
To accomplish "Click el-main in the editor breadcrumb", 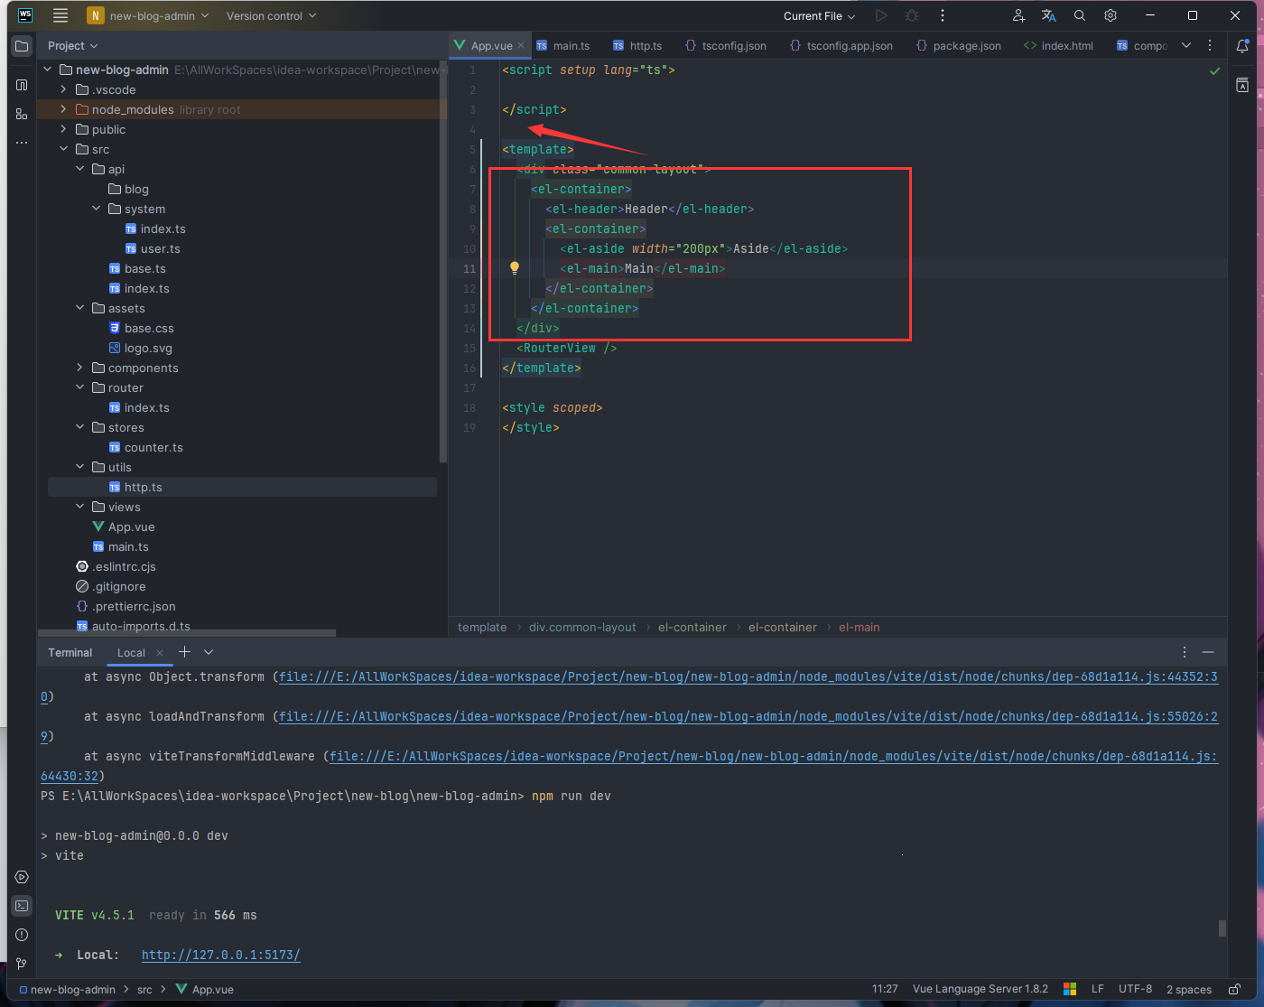I will pyautogui.click(x=859, y=627).
